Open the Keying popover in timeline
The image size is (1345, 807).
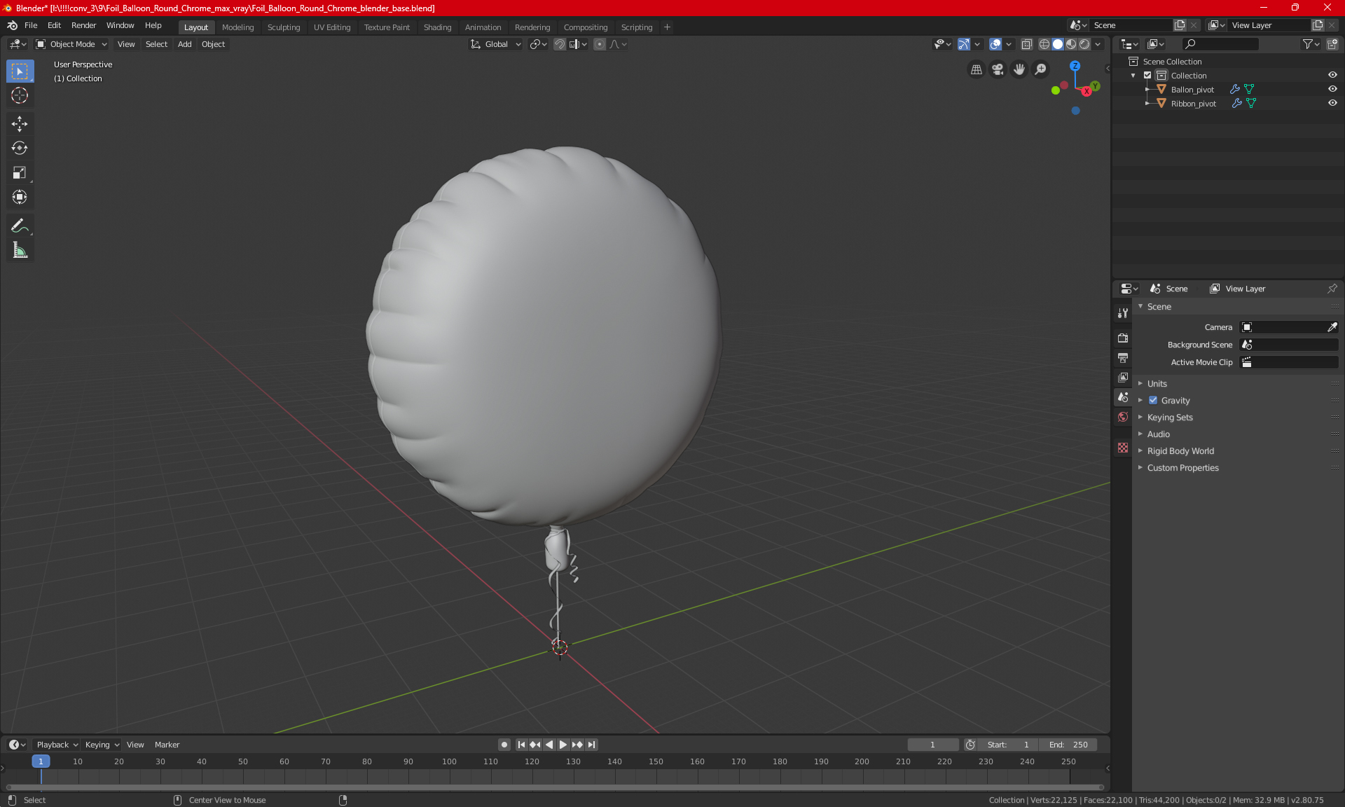[x=102, y=745]
